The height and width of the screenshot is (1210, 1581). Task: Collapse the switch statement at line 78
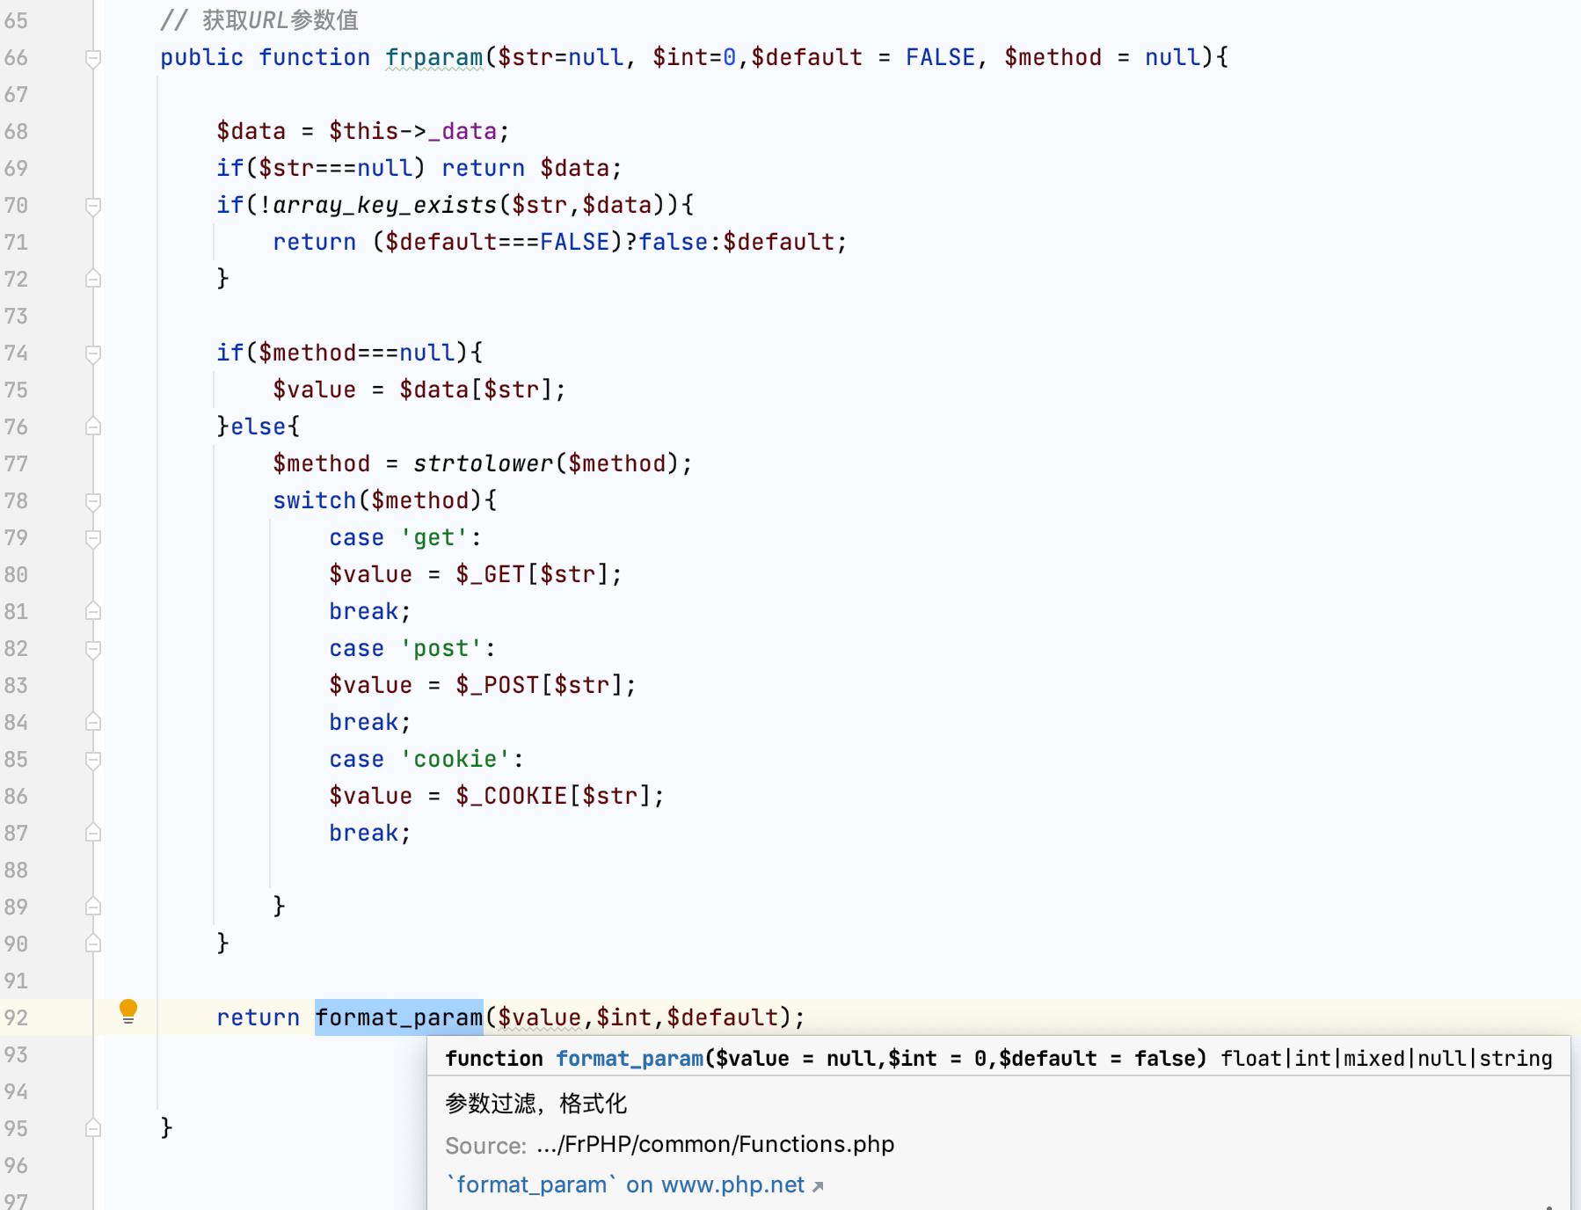92,501
